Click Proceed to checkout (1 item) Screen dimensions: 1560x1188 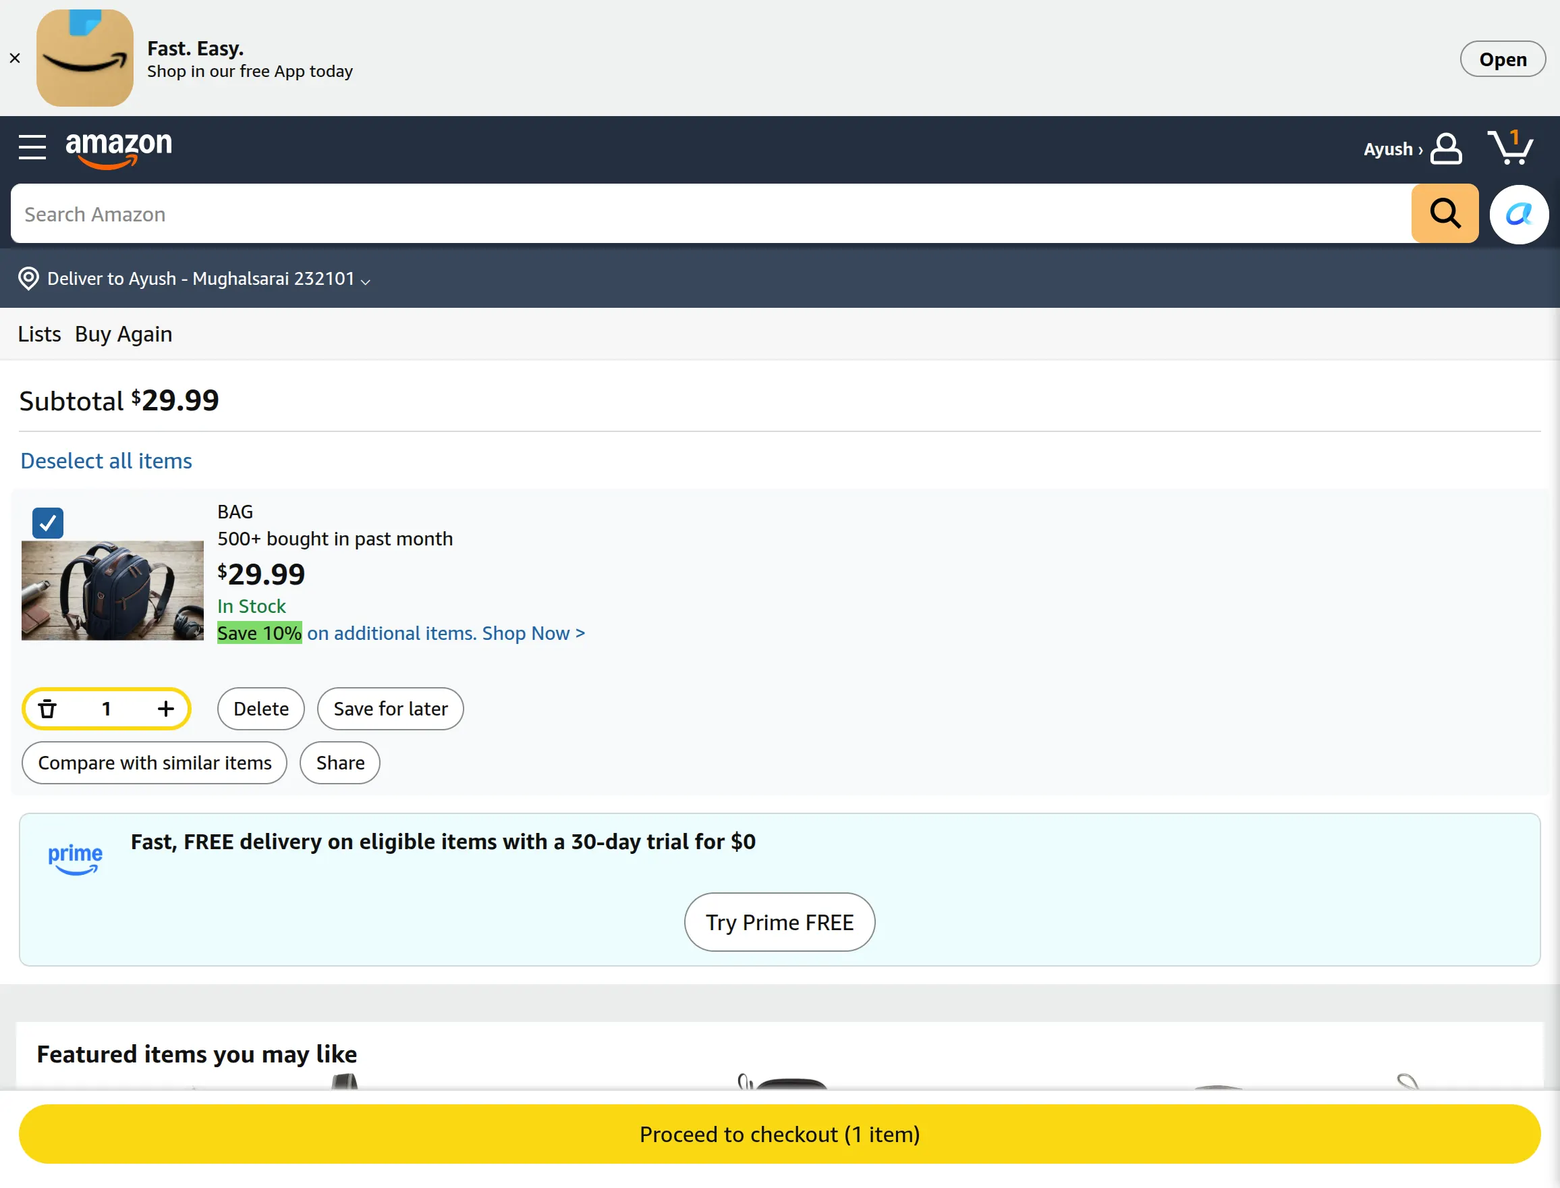click(x=779, y=1134)
